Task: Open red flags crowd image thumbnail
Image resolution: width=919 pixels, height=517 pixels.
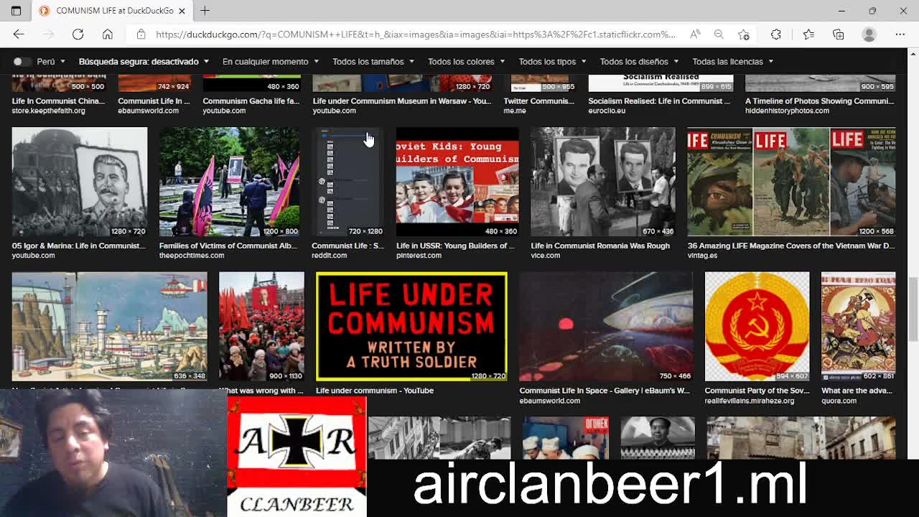Action: tap(261, 326)
